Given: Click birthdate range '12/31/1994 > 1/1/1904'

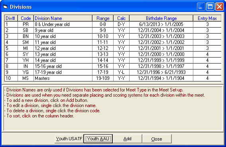Looking at the screenshot, I should 161,78.
